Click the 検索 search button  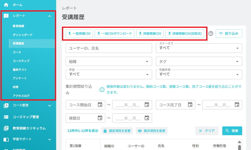coord(232,131)
